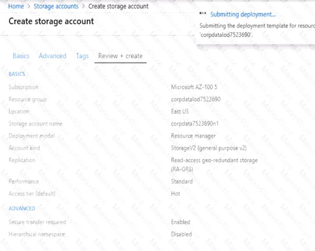Viewport: 315px width, 251px height.
Task: Go to Home via the breadcrumb
Action: [x=16, y=6]
